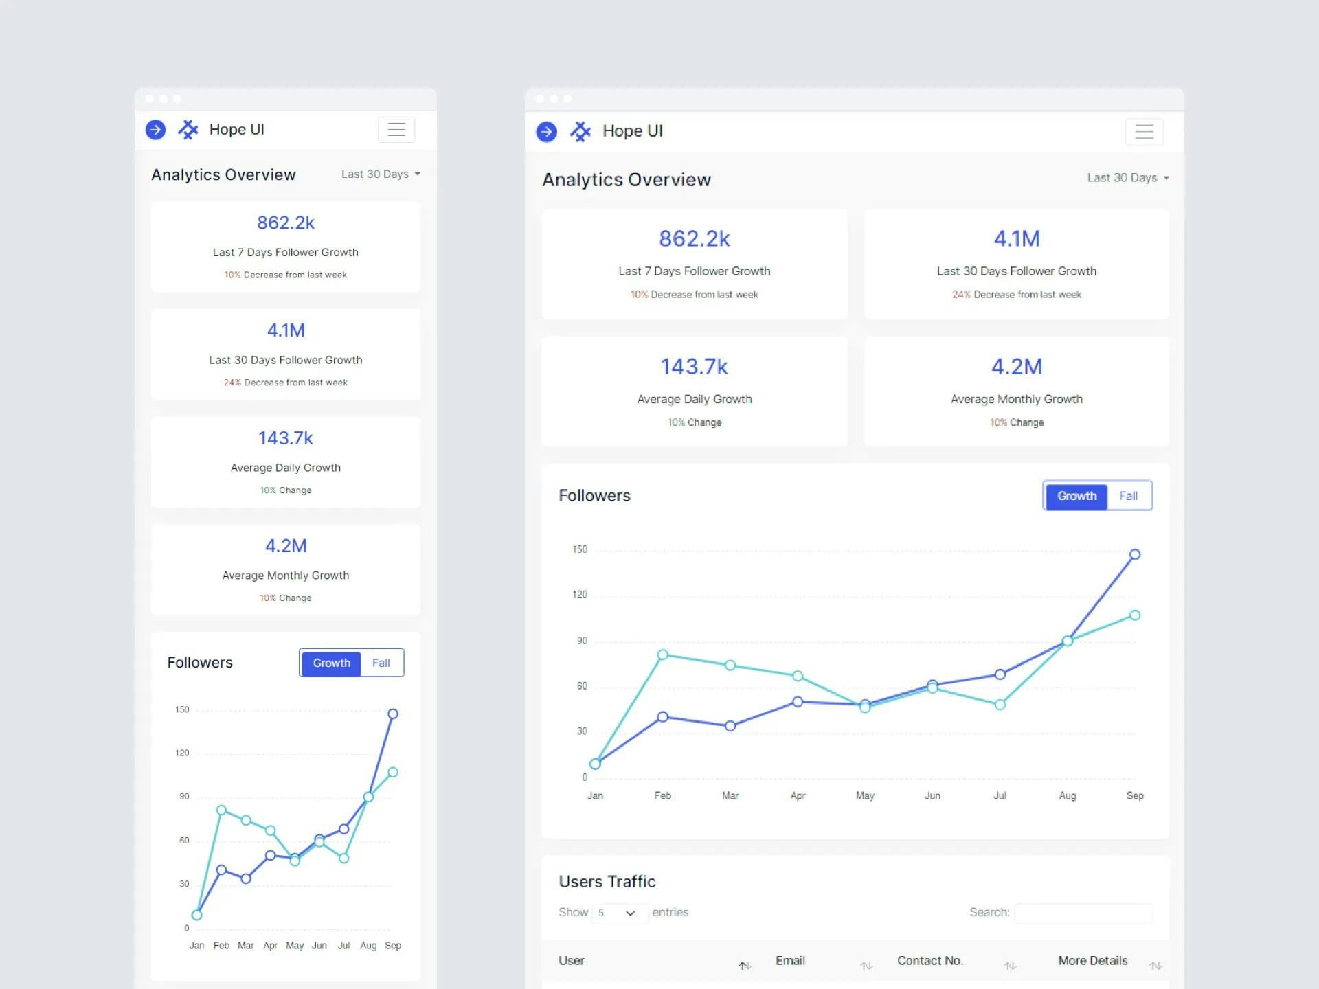This screenshot has height=989, width=1319.
Task: Click inside the Search field
Action: 1083,913
